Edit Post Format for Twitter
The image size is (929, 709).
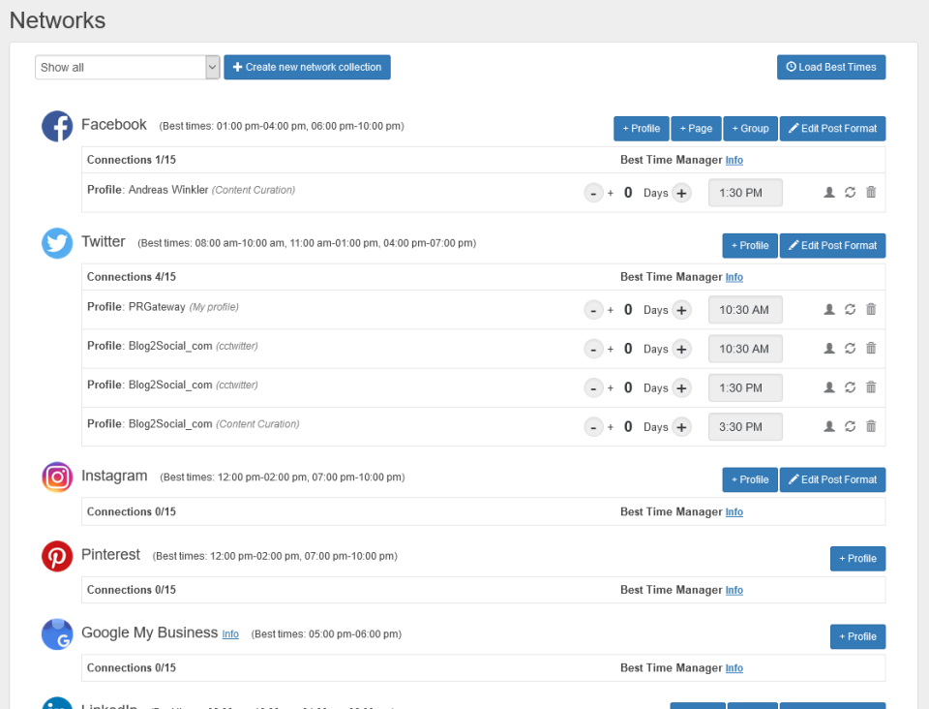pyautogui.click(x=832, y=245)
